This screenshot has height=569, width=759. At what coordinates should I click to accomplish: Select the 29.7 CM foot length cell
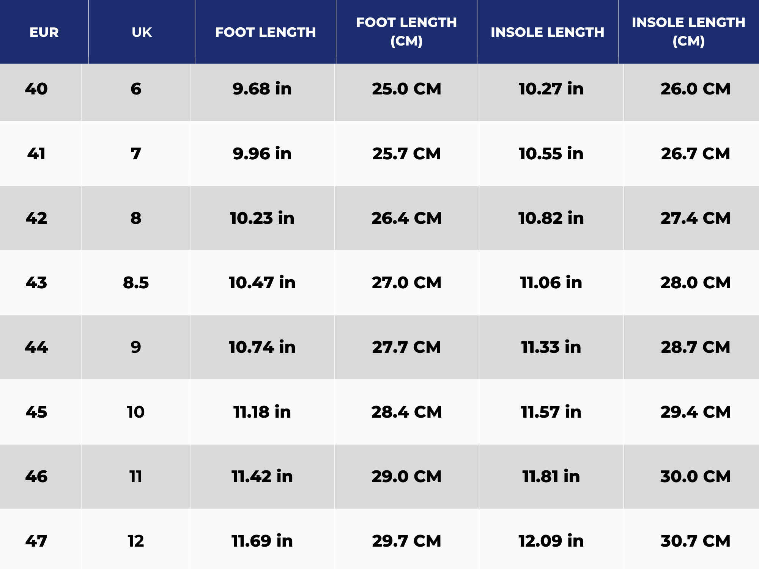[x=406, y=541]
